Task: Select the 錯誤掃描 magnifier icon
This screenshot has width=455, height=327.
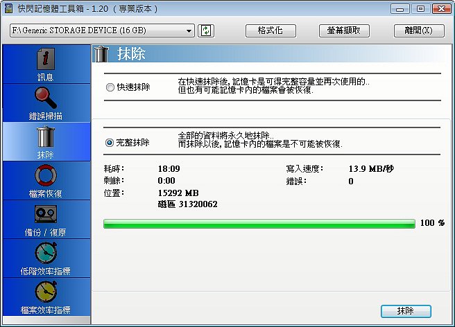Action: [x=46, y=98]
